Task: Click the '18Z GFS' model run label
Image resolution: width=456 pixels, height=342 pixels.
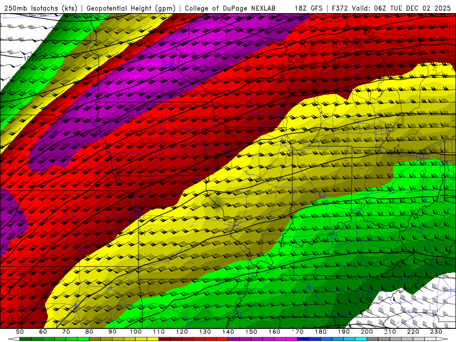Action: [x=308, y=8]
